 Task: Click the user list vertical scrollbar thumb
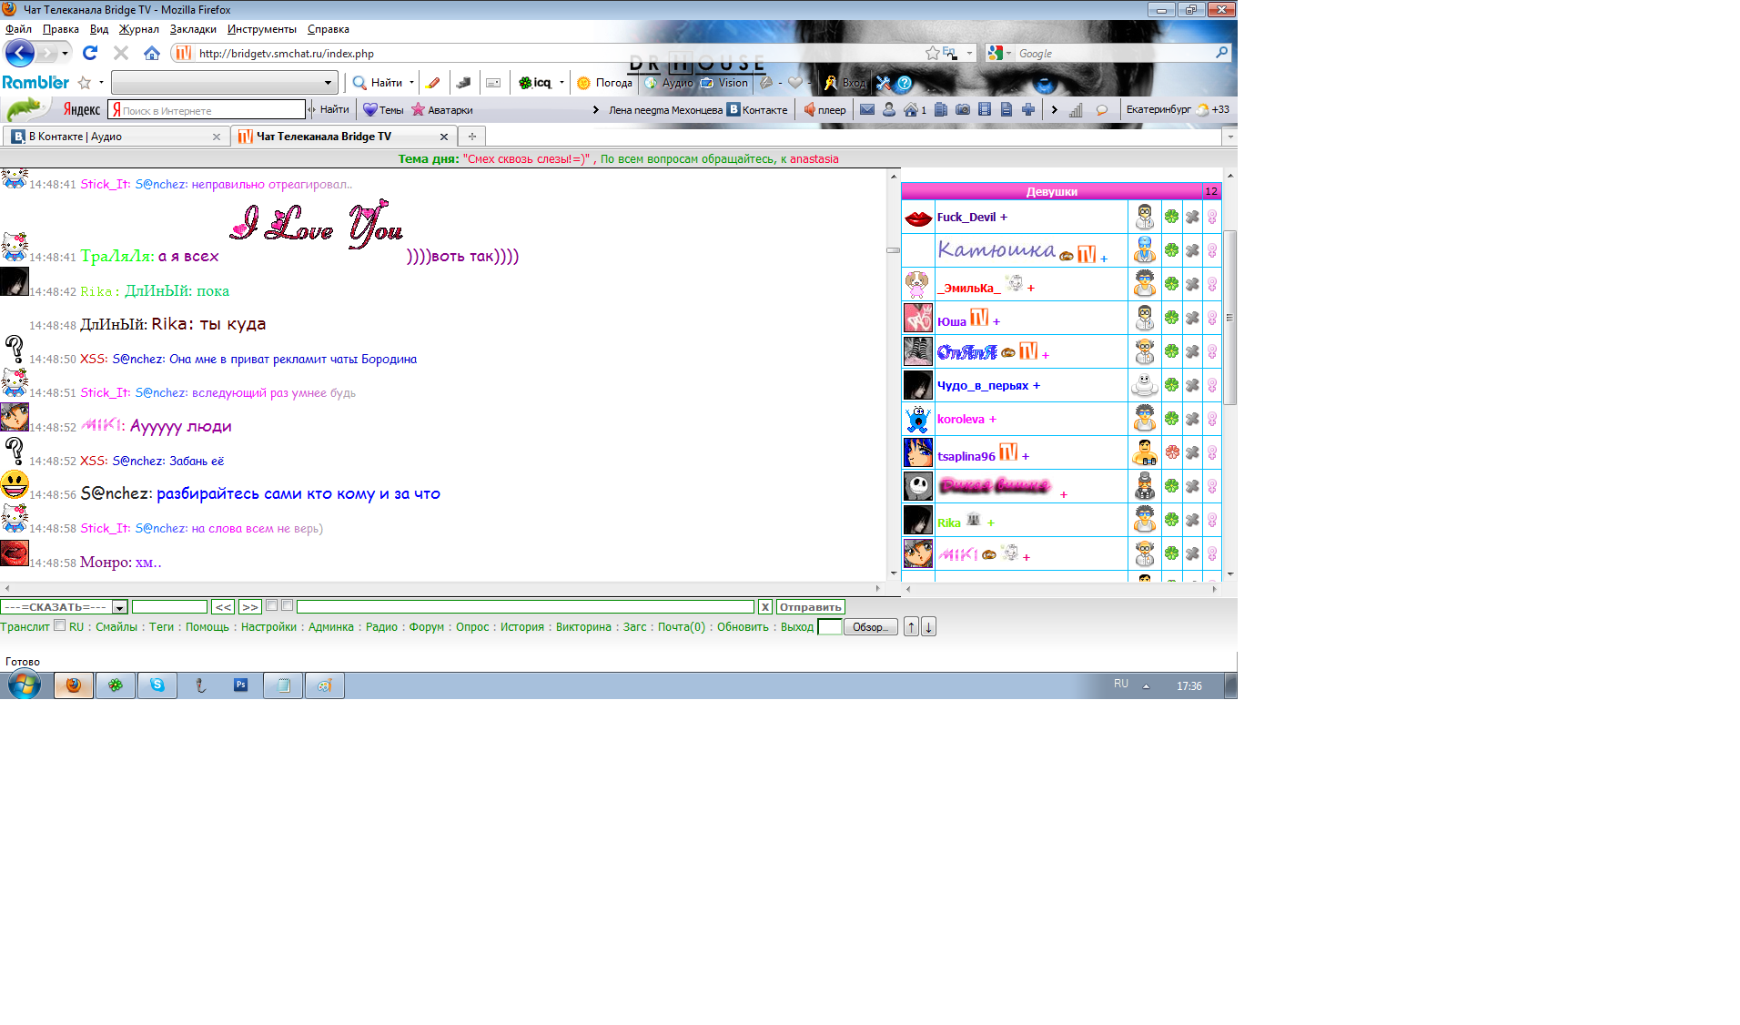(x=1229, y=317)
